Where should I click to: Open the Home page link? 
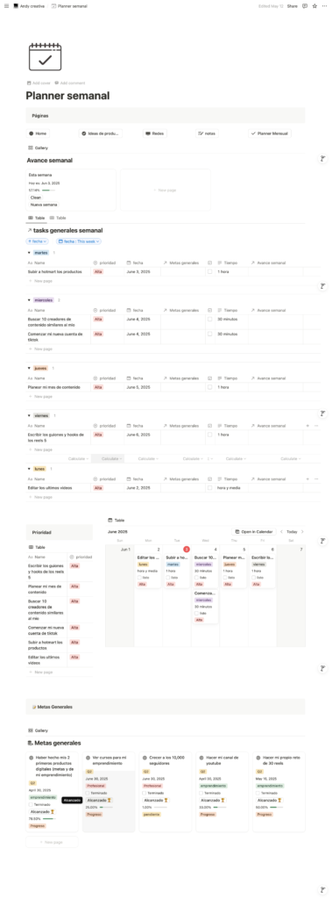pos(38,133)
